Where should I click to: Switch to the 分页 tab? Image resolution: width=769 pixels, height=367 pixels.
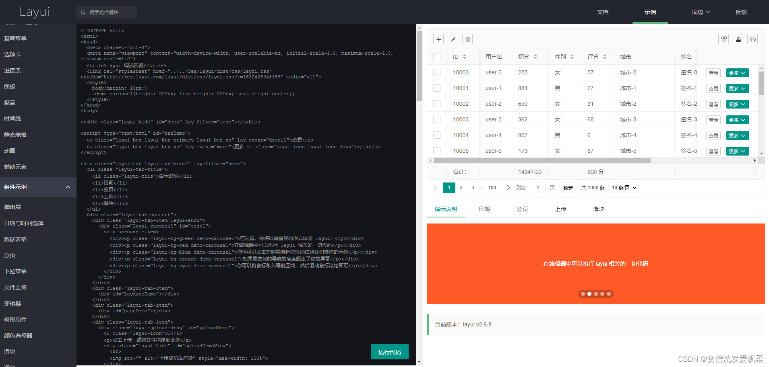523,209
